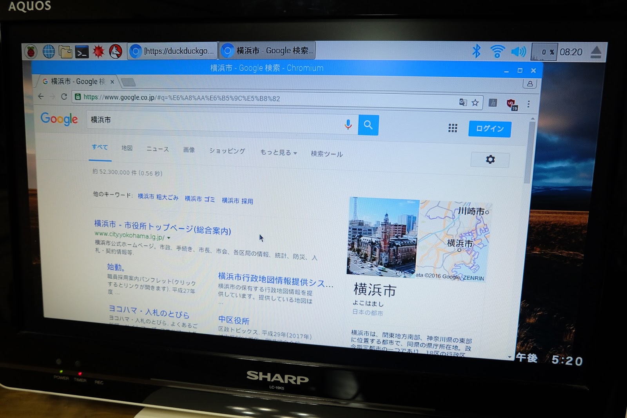Open the ヨコハマ・入札のとびら sitelink

tap(149, 312)
